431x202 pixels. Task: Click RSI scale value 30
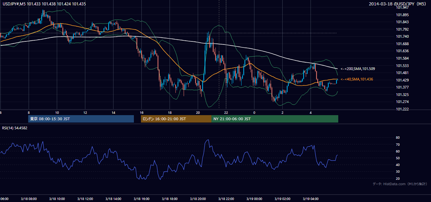click(398, 172)
